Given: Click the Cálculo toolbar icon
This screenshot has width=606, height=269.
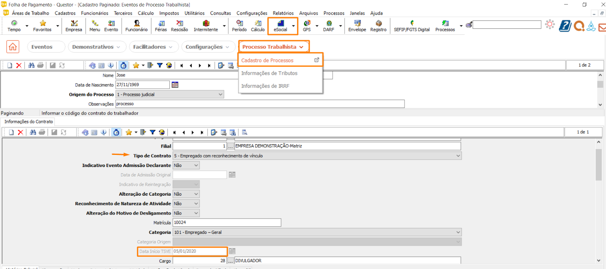Looking at the screenshot, I should [258, 26].
